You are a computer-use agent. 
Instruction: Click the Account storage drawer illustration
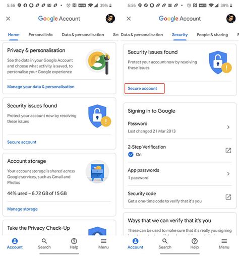pos(97,172)
